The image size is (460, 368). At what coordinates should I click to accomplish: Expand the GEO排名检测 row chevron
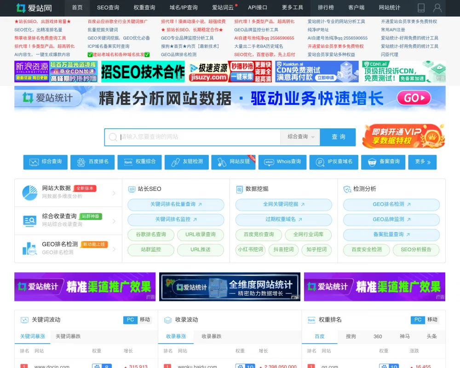coord(114,249)
